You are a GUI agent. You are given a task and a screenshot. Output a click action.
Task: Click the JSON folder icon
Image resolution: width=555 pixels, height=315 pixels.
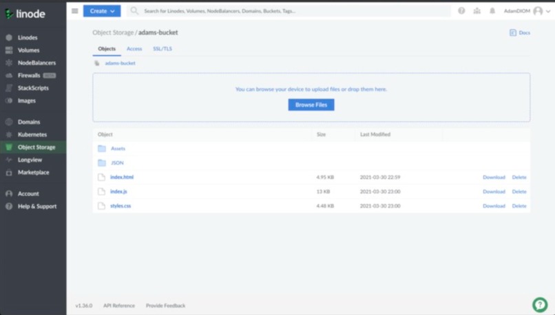pos(102,163)
